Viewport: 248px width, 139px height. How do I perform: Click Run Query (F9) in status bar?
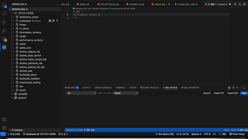pos(165,134)
